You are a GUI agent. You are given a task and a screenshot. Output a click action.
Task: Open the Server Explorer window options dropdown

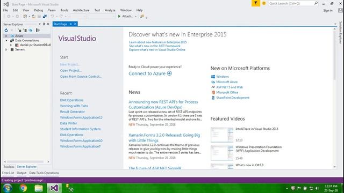point(39,24)
